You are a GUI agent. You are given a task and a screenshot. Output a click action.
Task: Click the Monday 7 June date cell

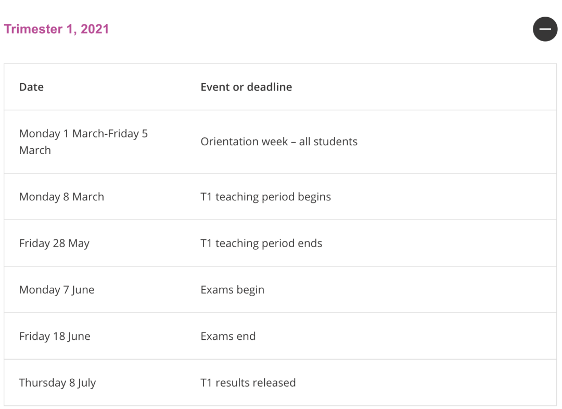[57, 290]
